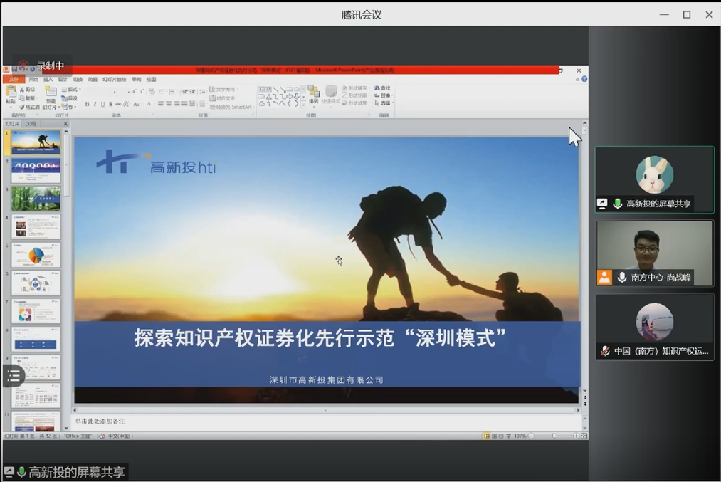Select slide 8 thumbnail with blue band
This screenshot has width=721, height=482.
[36, 339]
